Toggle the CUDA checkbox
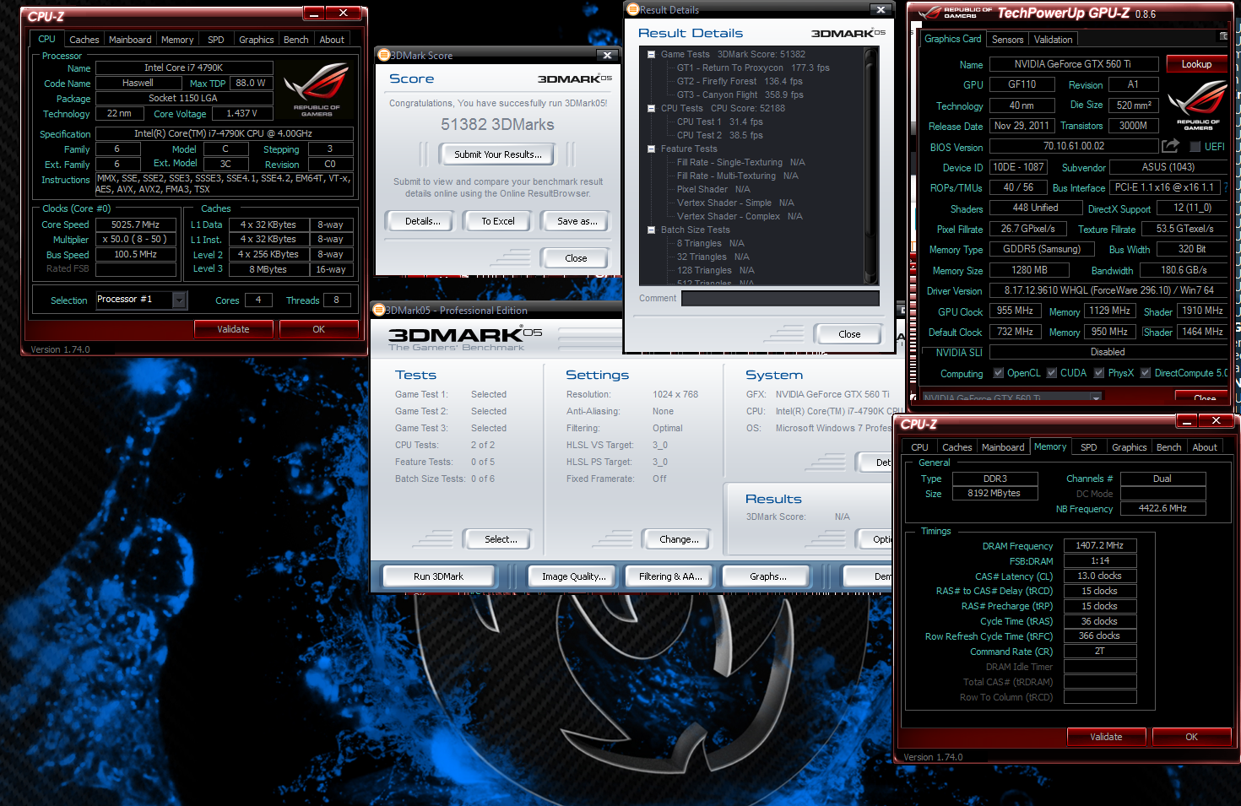 (1052, 372)
